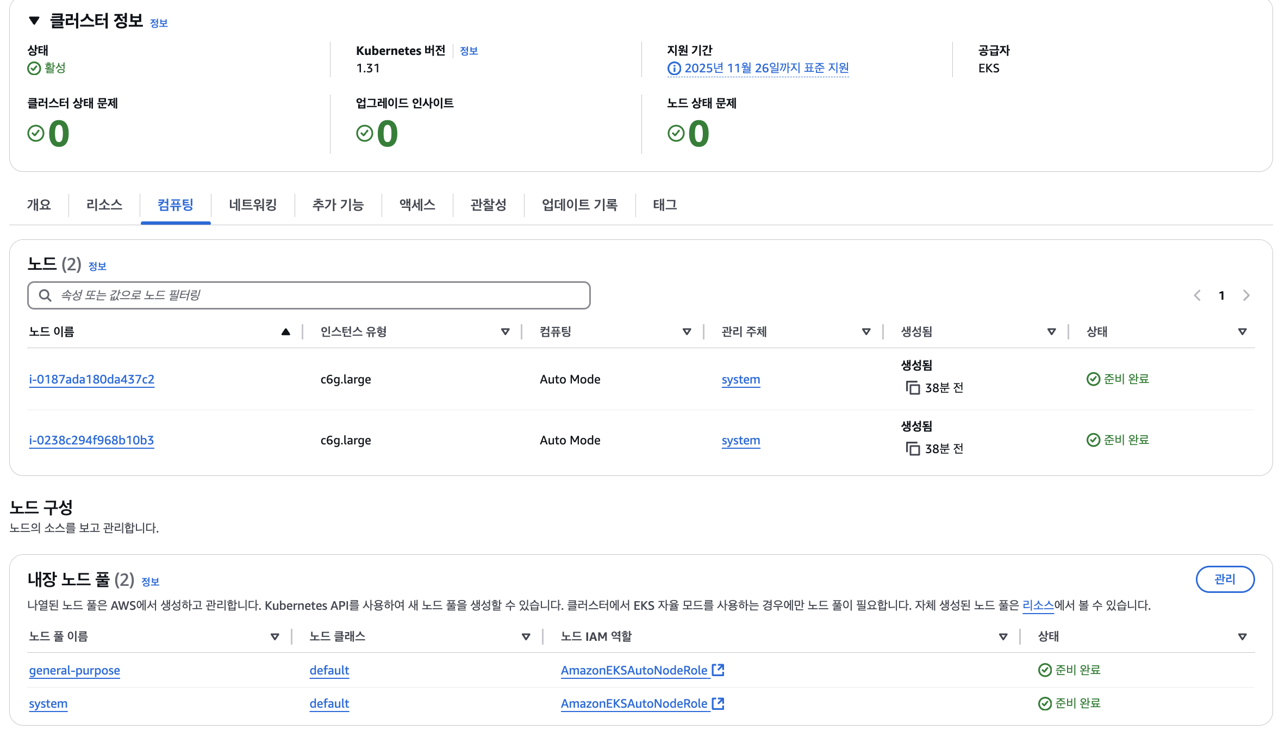
Task: Click the 관리 button for built-in node pools
Action: (x=1225, y=579)
